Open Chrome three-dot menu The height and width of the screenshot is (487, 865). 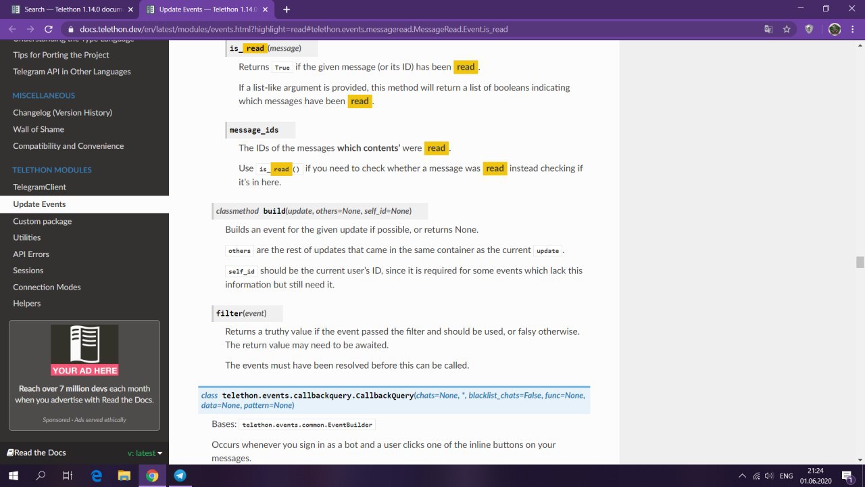click(x=854, y=29)
